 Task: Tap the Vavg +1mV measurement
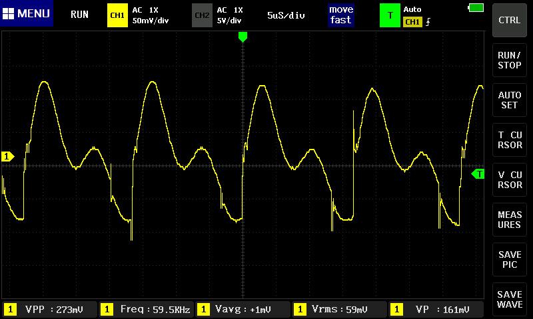243,310
